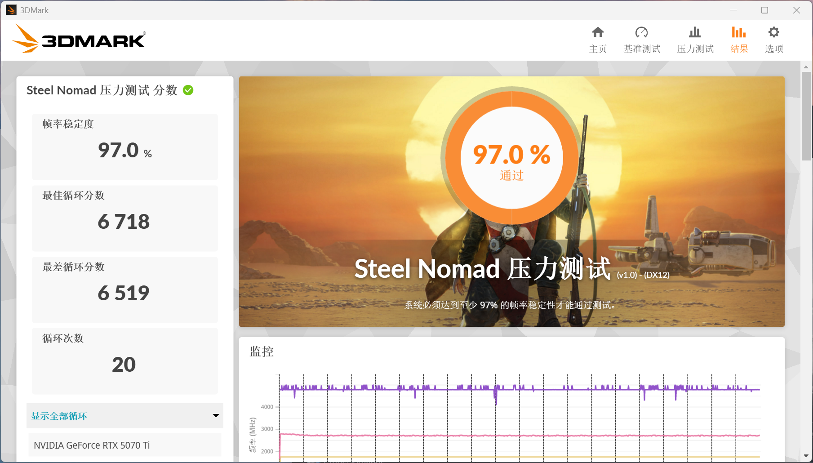Viewport: 813px width, 463px height.
Task: Select the 基准测试 tab label
Action: coord(642,49)
